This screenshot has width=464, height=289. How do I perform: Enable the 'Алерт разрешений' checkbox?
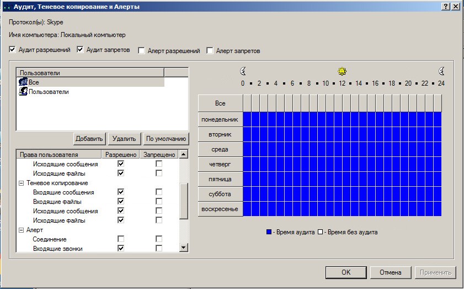point(141,51)
